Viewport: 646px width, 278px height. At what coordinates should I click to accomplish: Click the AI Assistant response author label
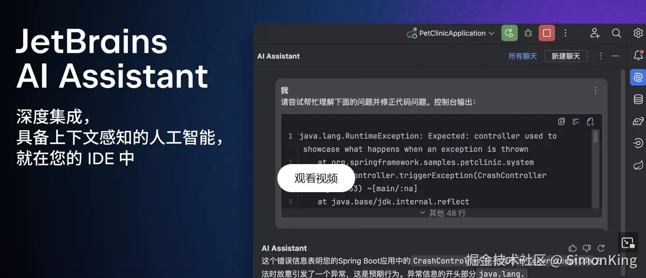284,248
